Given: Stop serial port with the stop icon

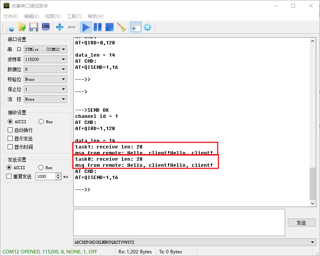Looking at the screenshot, I should pyautogui.click(x=109, y=27).
